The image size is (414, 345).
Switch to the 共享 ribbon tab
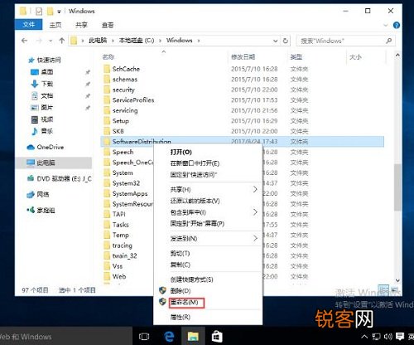pos(81,25)
